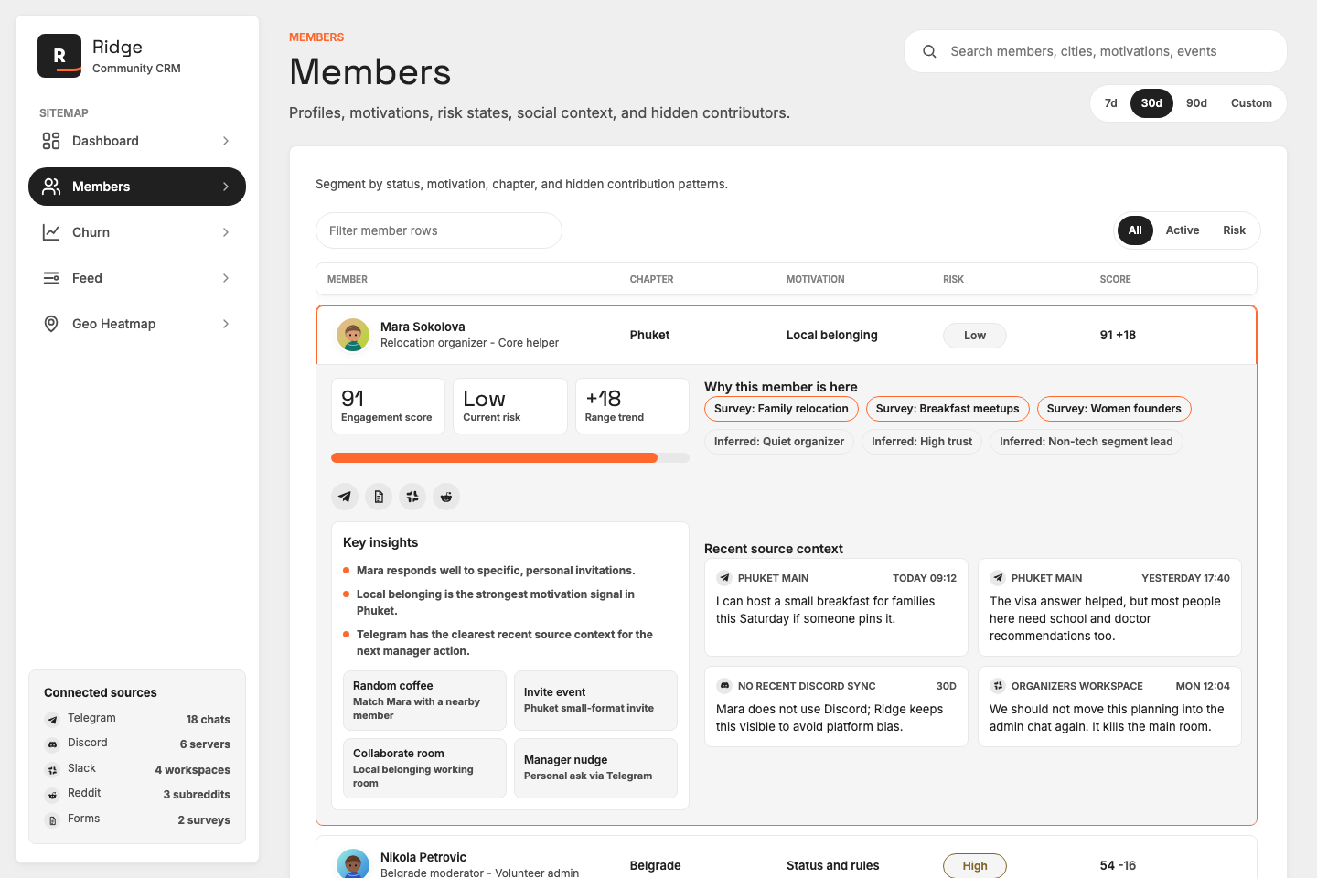Click the Random coffee action
The image size is (1317, 878).
(x=424, y=701)
